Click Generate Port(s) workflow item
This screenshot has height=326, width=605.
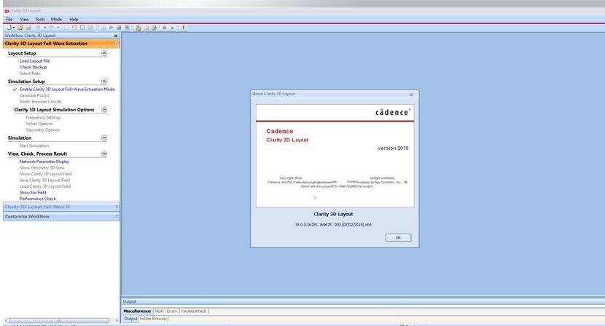coord(34,95)
